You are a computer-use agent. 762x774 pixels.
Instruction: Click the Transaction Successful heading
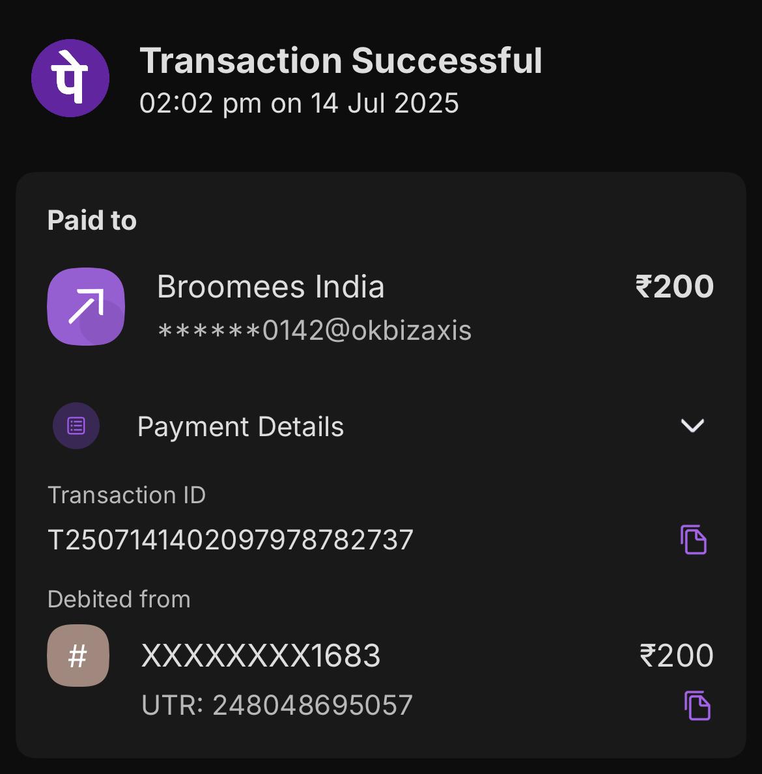tap(341, 61)
